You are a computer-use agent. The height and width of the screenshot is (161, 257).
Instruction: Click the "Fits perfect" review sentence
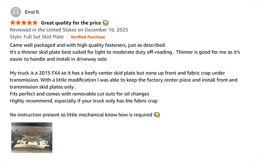[79, 94]
